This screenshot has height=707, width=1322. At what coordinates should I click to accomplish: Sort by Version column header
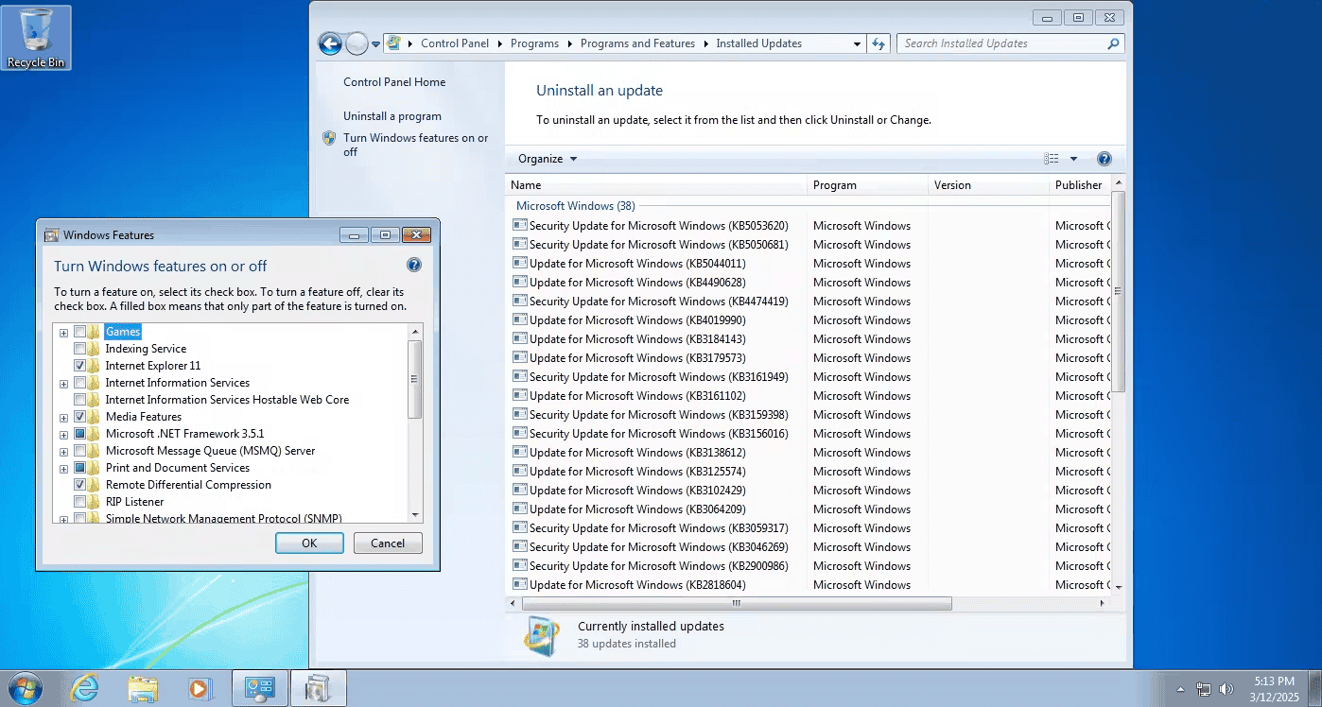pyautogui.click(x=988, y=185)
